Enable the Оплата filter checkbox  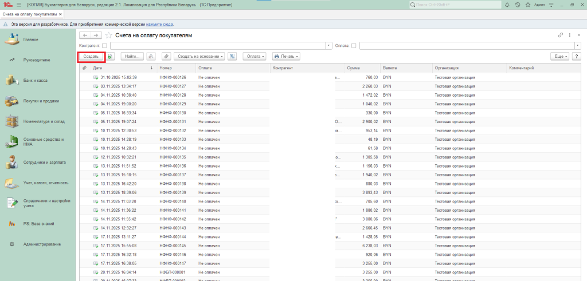pyautogui.click(x=354, y=46)
